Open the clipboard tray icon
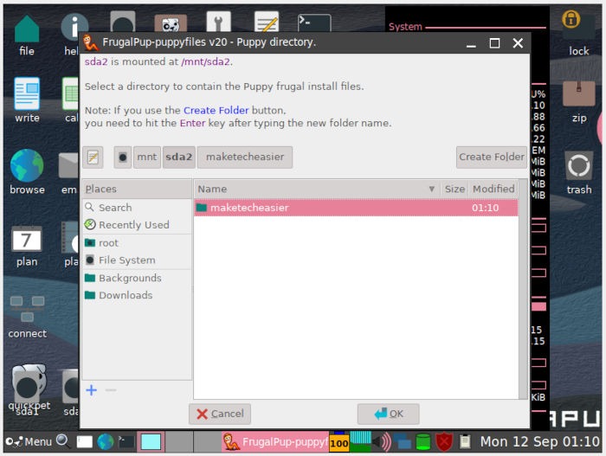This screenshot has height=456, width=606. click(465, 441)
